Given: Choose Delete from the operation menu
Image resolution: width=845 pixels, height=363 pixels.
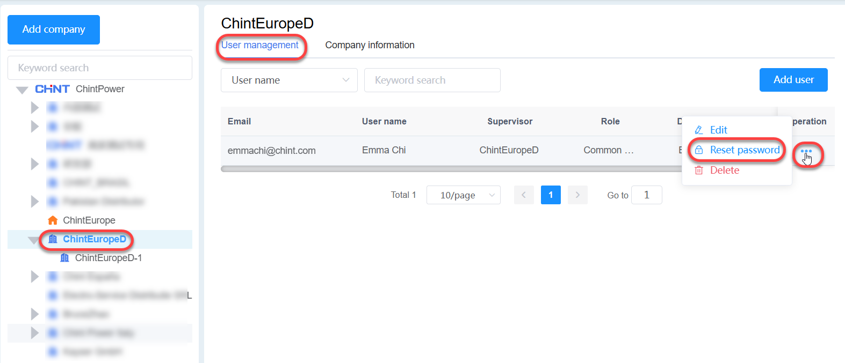Looking at the screenshot, I should pos(724,171).
